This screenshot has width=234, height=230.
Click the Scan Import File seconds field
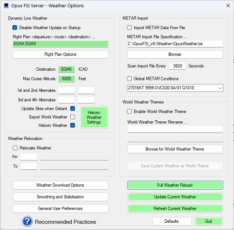point(177,66)
